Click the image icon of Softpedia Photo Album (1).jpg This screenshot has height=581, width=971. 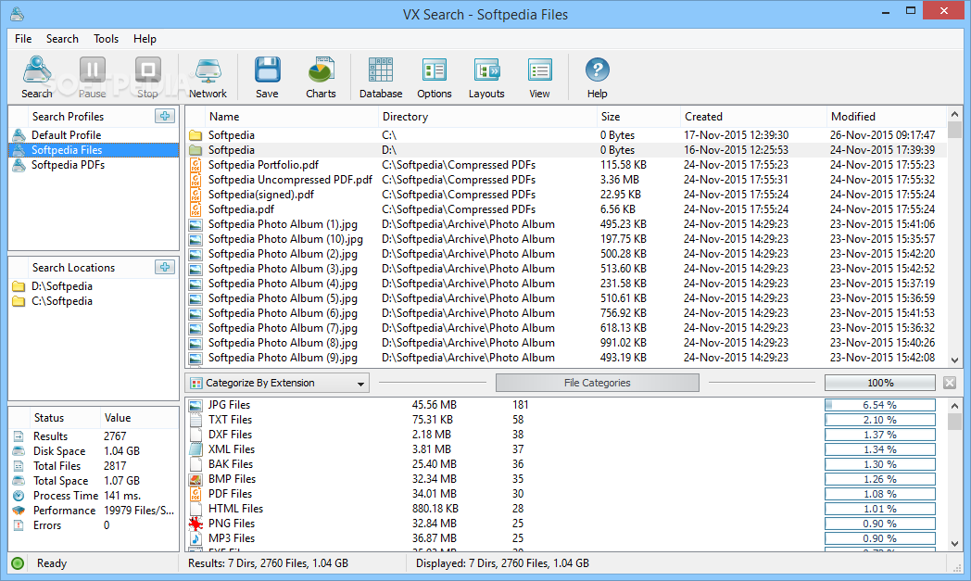[x=195, y=224]
